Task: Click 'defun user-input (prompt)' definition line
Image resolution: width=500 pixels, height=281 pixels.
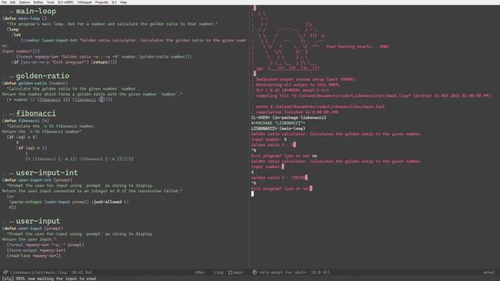Action: pyautogui.click(x=33, y=229)
